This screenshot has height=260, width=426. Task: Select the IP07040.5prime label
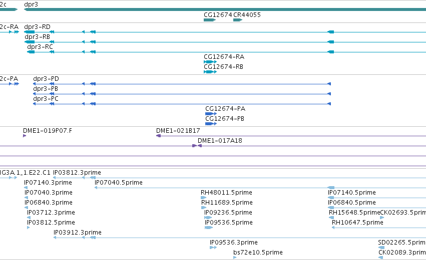click(119, 183)
